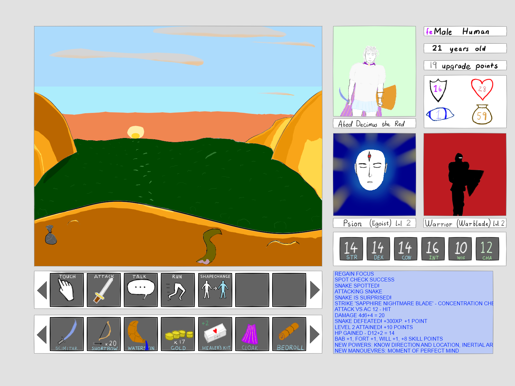Choose the Attack sword action
The height and width of the screenshot is (386, 515).
tap(104, 289)
